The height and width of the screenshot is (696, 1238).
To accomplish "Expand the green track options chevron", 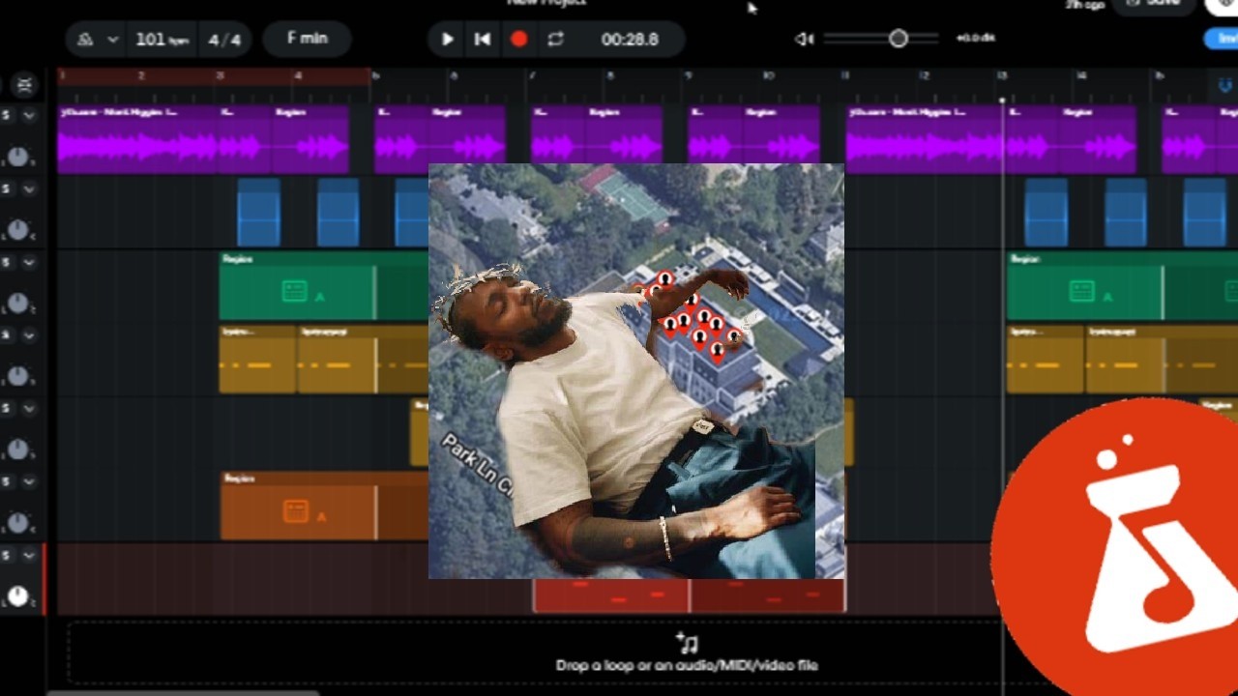I will pyautogui.click(x=29, y=262).
